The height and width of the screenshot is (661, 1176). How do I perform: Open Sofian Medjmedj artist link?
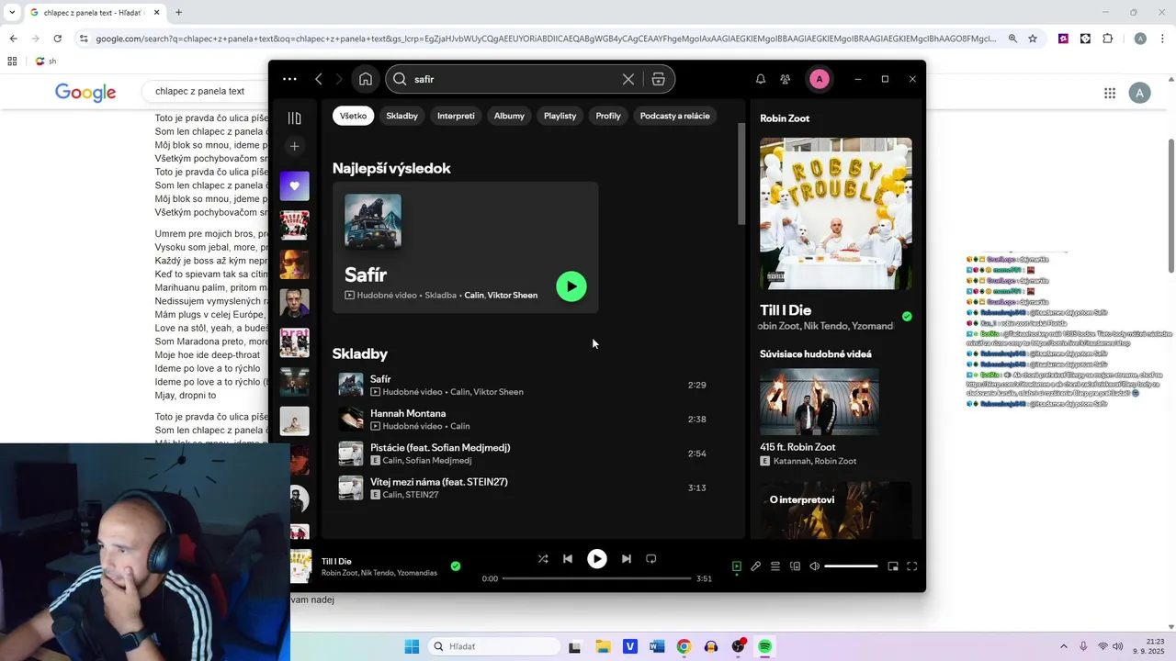pos(438,461)
